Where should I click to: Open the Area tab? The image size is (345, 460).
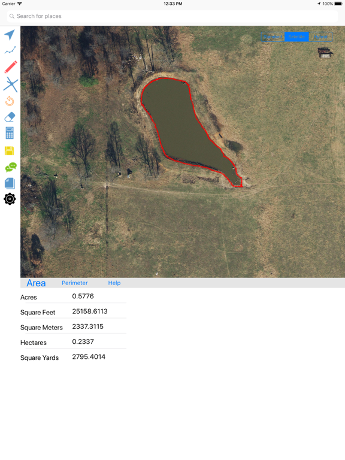pos(36,283)
